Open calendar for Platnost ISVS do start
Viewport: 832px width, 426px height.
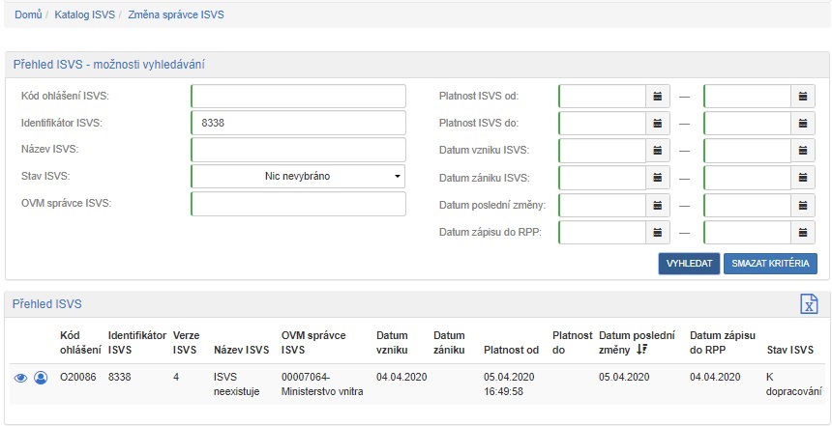(x=658, y=124)
